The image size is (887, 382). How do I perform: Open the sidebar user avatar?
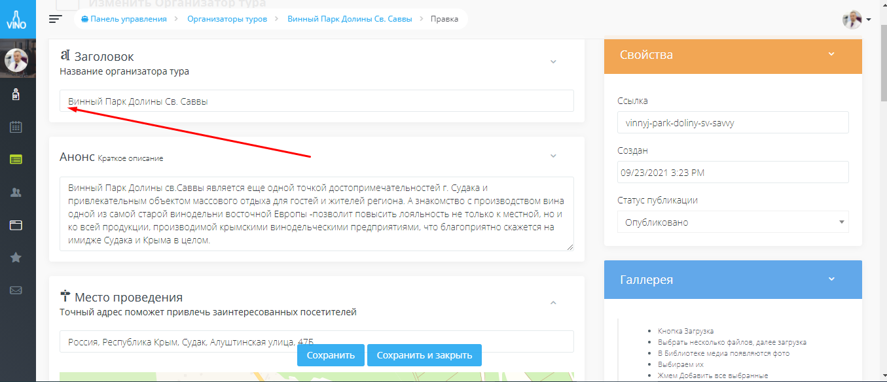[x=16, y=61]
